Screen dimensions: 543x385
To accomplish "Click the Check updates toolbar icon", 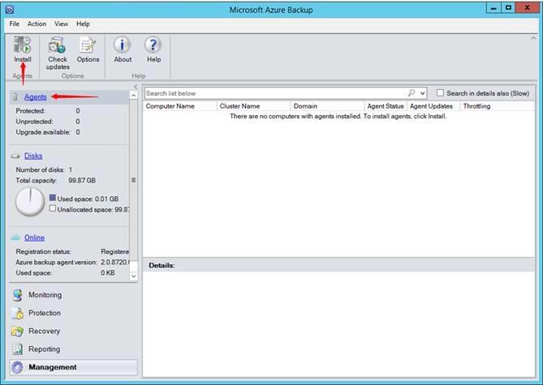I will [58, 46].
